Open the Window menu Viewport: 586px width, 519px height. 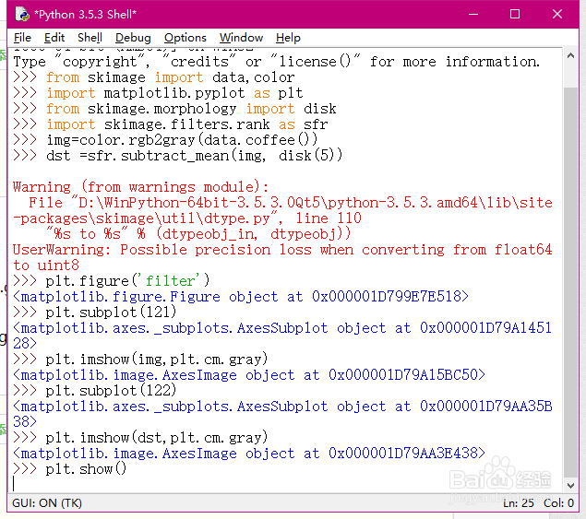point(241,38)
